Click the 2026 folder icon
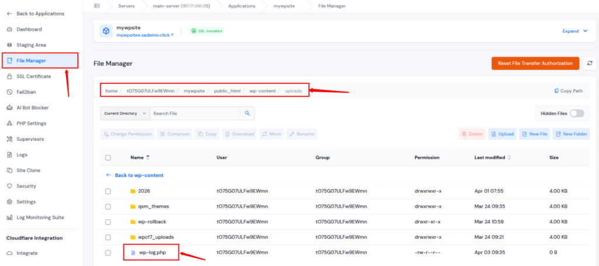Image resolution: width=599 pixels, height=266 pixels. pos(133,191)
